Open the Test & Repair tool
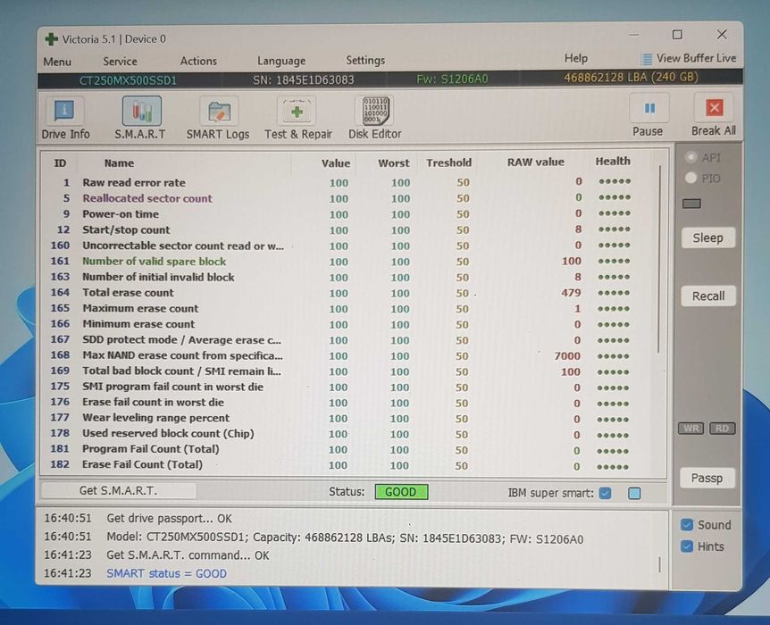The image size is (770, 625). point(298,119)
